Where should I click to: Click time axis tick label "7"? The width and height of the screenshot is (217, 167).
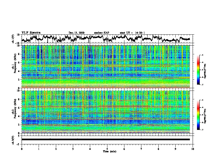[x=141, y=149]
